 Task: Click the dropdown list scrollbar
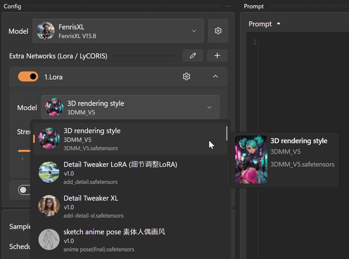(x=226, y=133)
